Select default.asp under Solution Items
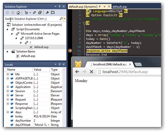The height and width of the screenshot is (132, 166). (x=28, y=56)
